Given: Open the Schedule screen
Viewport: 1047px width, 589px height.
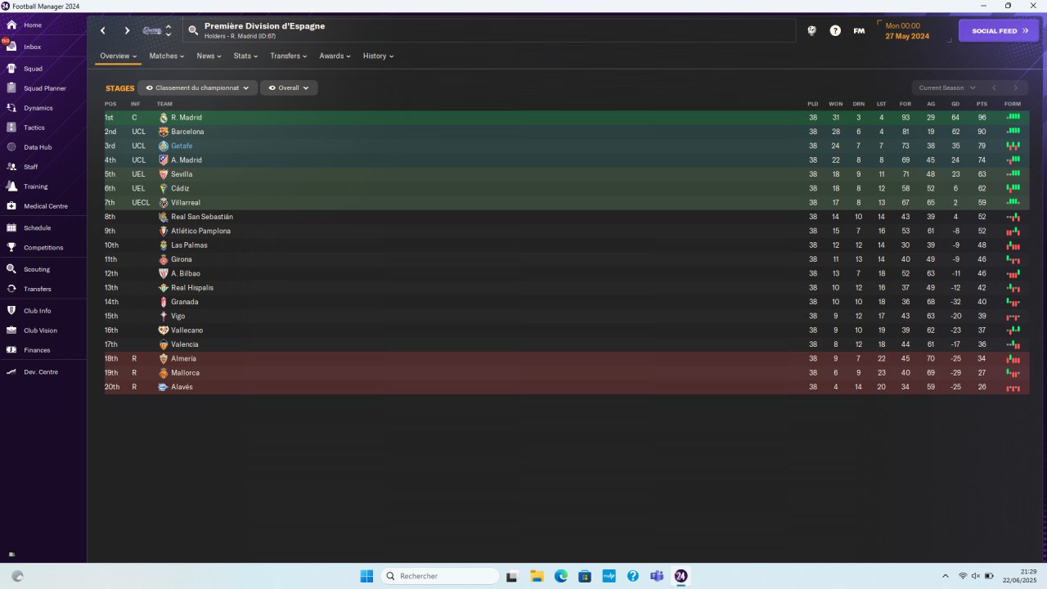Looking at the screenshot, I should [x=37, y=228].
